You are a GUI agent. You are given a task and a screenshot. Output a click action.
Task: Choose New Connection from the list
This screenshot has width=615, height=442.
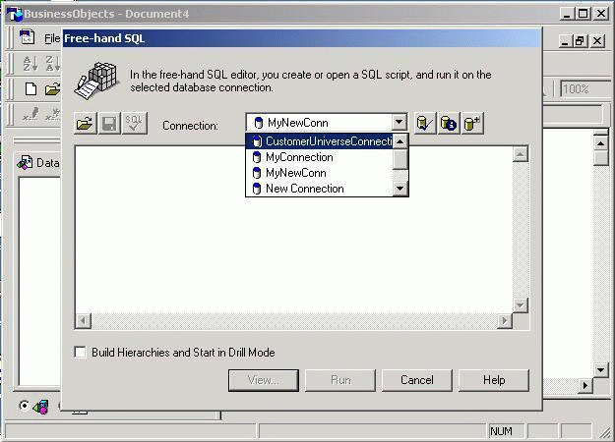point(319,189)
